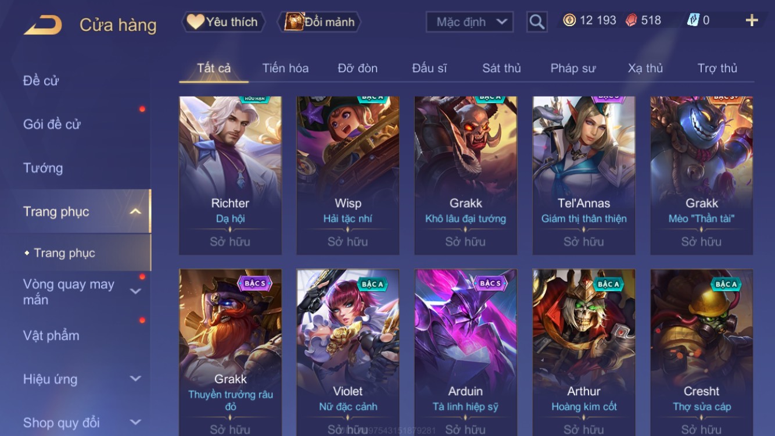Viewport: 775px width, 436px height.
Task: Open the Mặc định sort dropdown
Action: tap(469, 22)
